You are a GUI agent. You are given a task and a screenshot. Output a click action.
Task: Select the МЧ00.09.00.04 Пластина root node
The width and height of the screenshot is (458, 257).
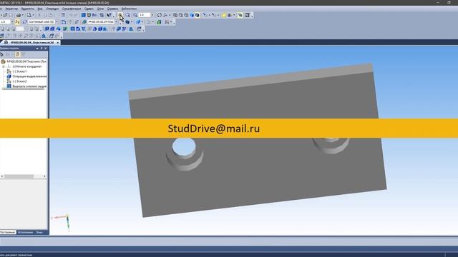[x=26, y=61]
